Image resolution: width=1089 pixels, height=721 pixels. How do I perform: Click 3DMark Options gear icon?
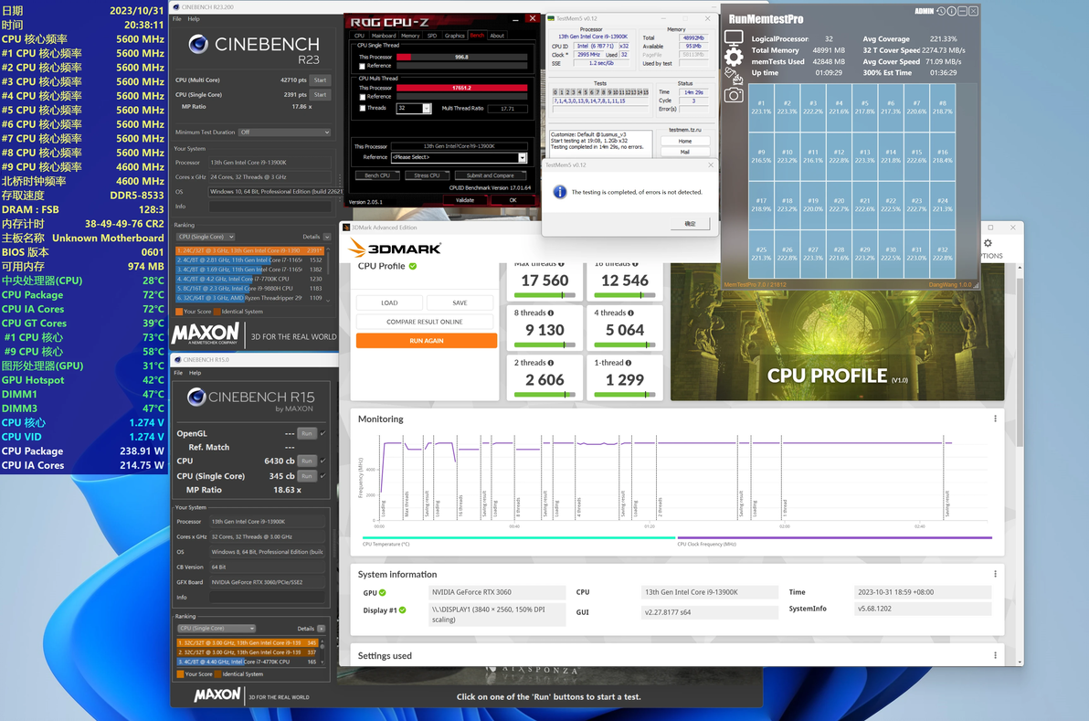pyautogui.click(x=988, y=243)
